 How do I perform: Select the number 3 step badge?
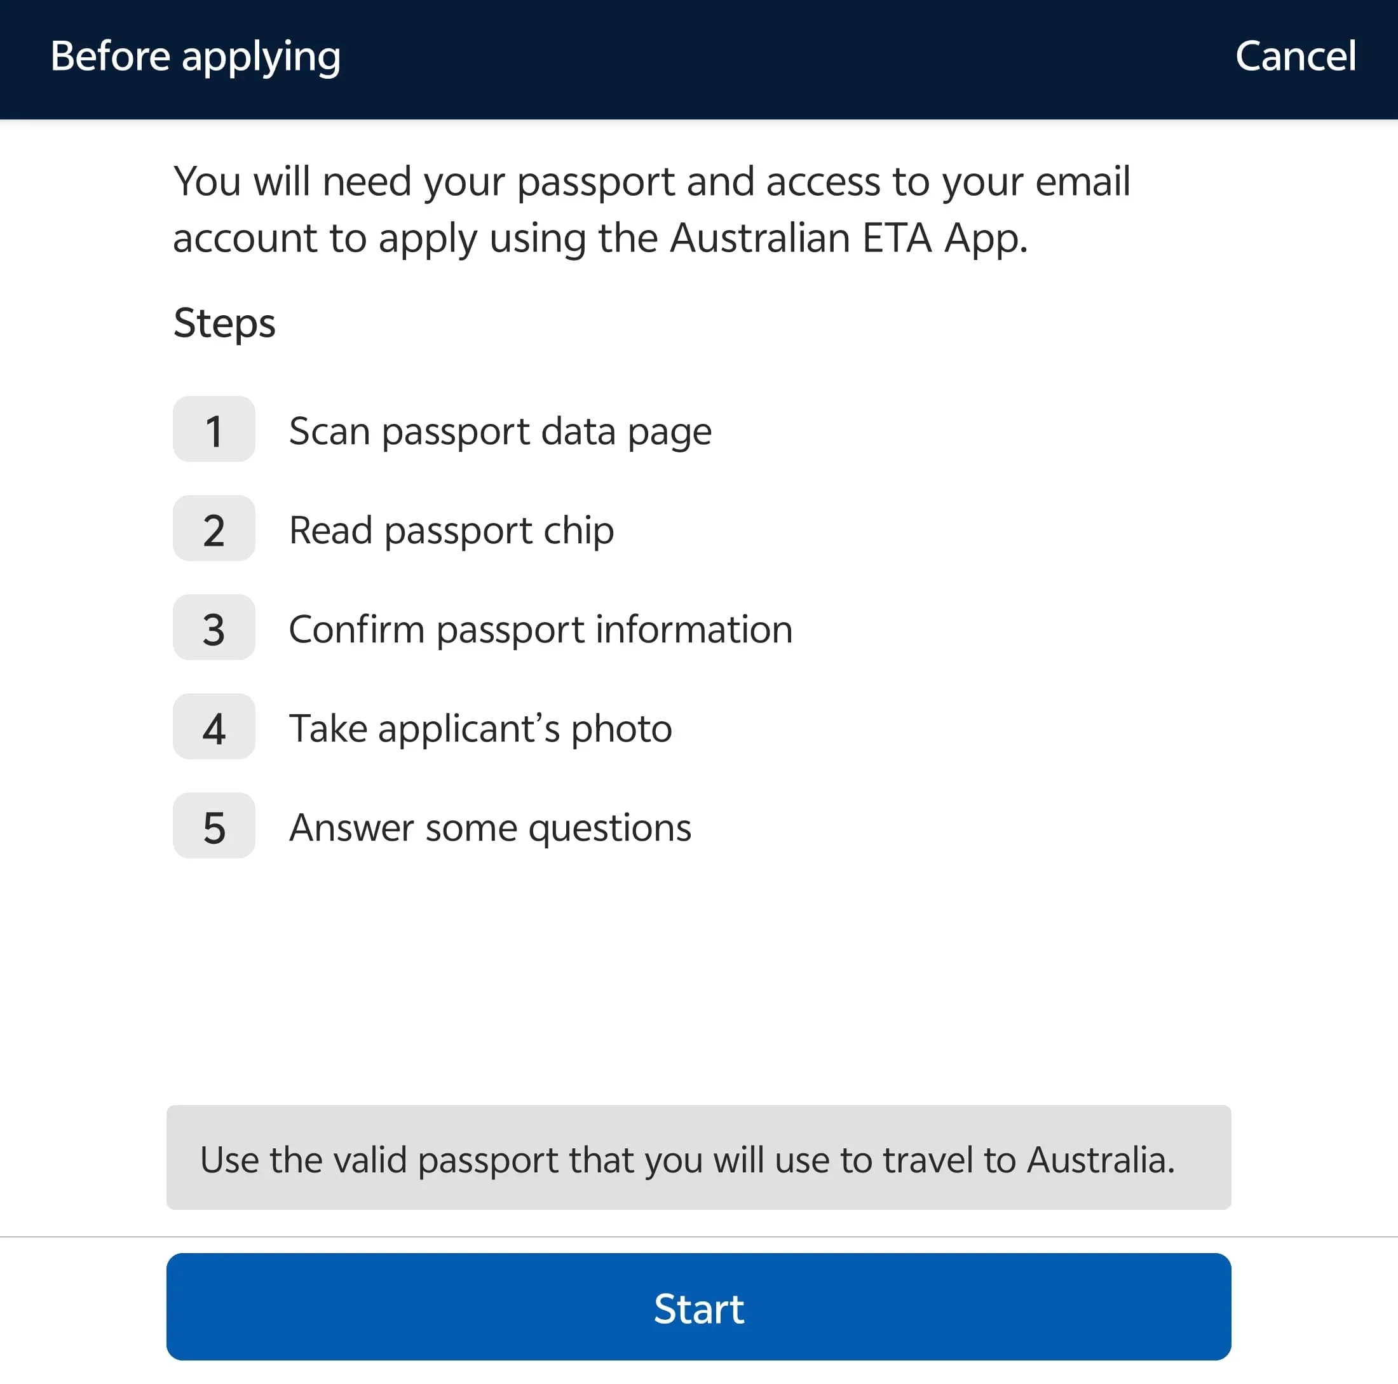[214, 627]
